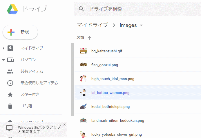Click the clock icon for recent items

pyautogui.click(x=10, y=83)
